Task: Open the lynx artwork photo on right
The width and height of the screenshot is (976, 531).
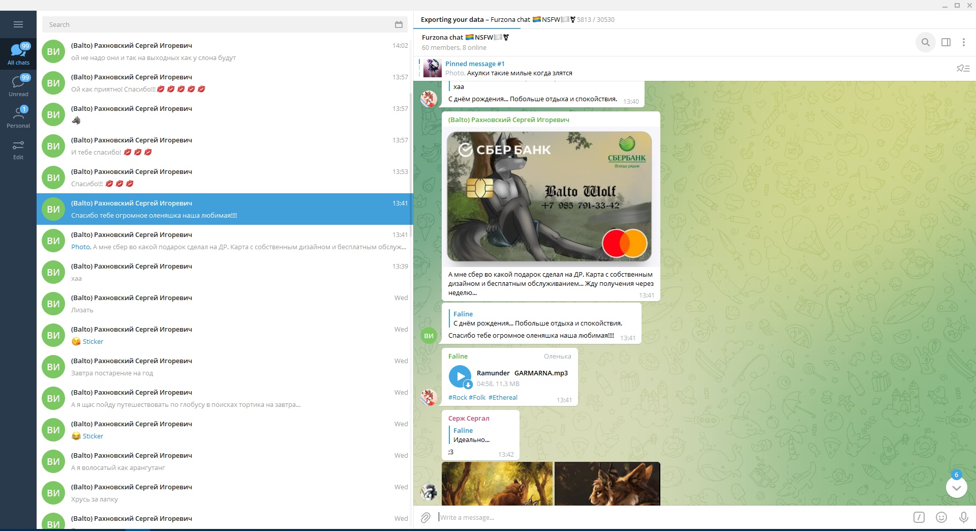Action: point(607,484)
